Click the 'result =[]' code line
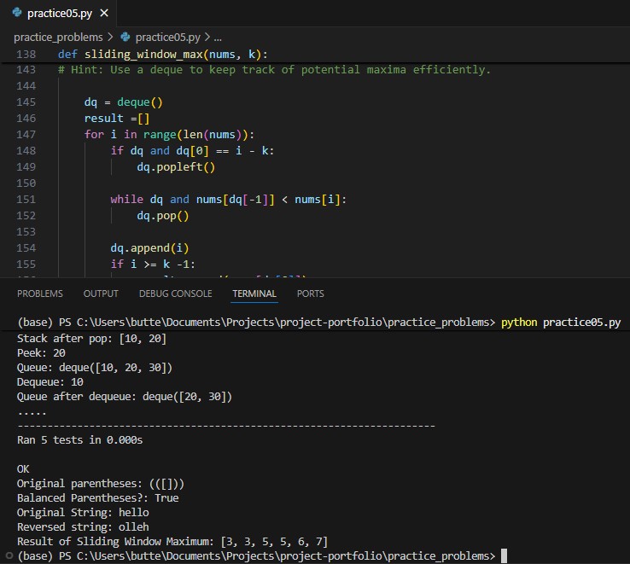This screenshot has height=564, width=630. coord(117,119)
